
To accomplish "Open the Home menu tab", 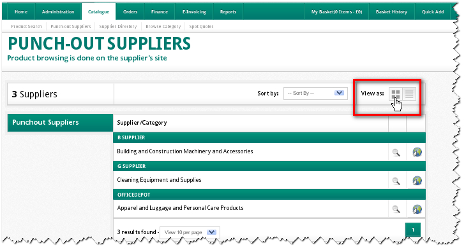I will 21,12.
